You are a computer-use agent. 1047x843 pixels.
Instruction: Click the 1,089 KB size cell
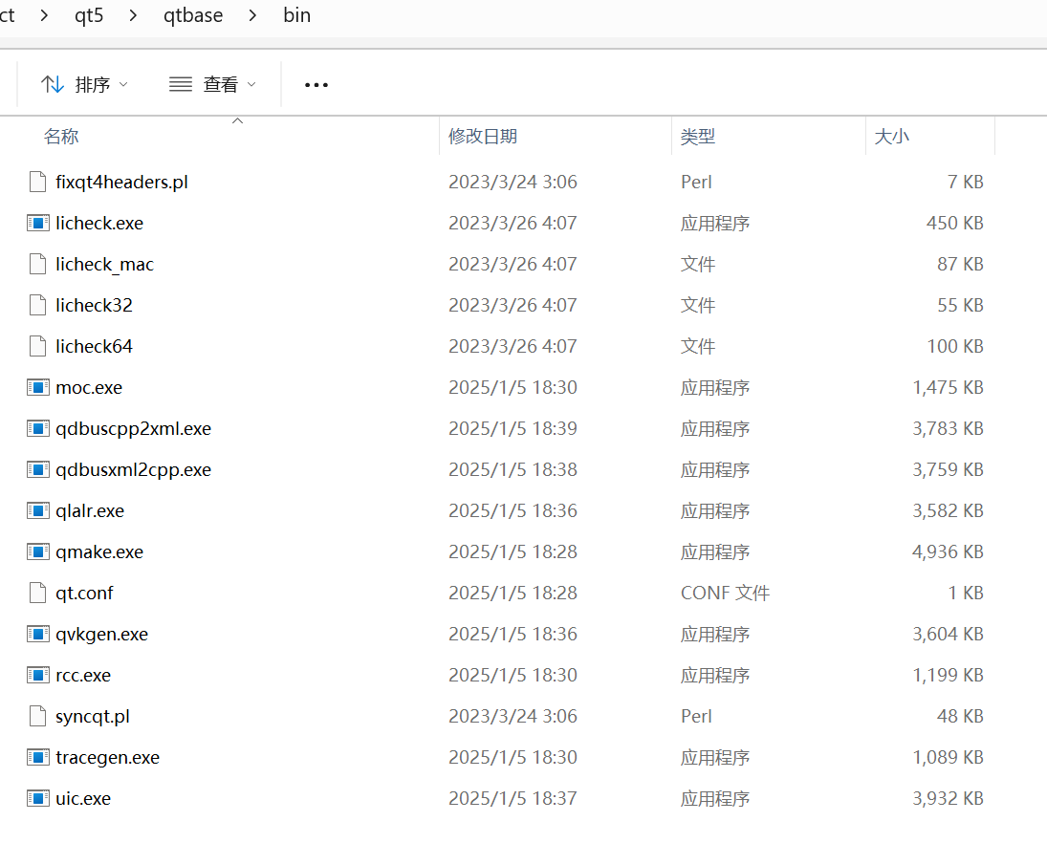[x=948, y=758]
